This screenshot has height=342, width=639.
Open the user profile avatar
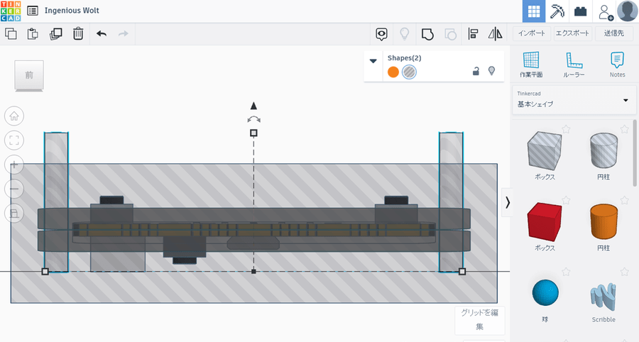(x=627, y=11)
